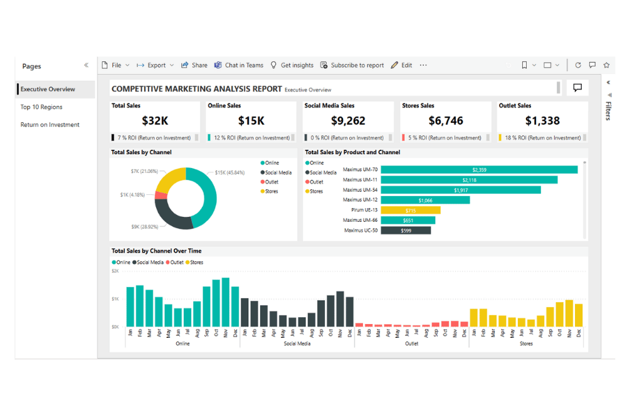Favorite this report with star icon
Image resolution: width=627 pixels, height=418 pixels.
(x=606, y=65)
